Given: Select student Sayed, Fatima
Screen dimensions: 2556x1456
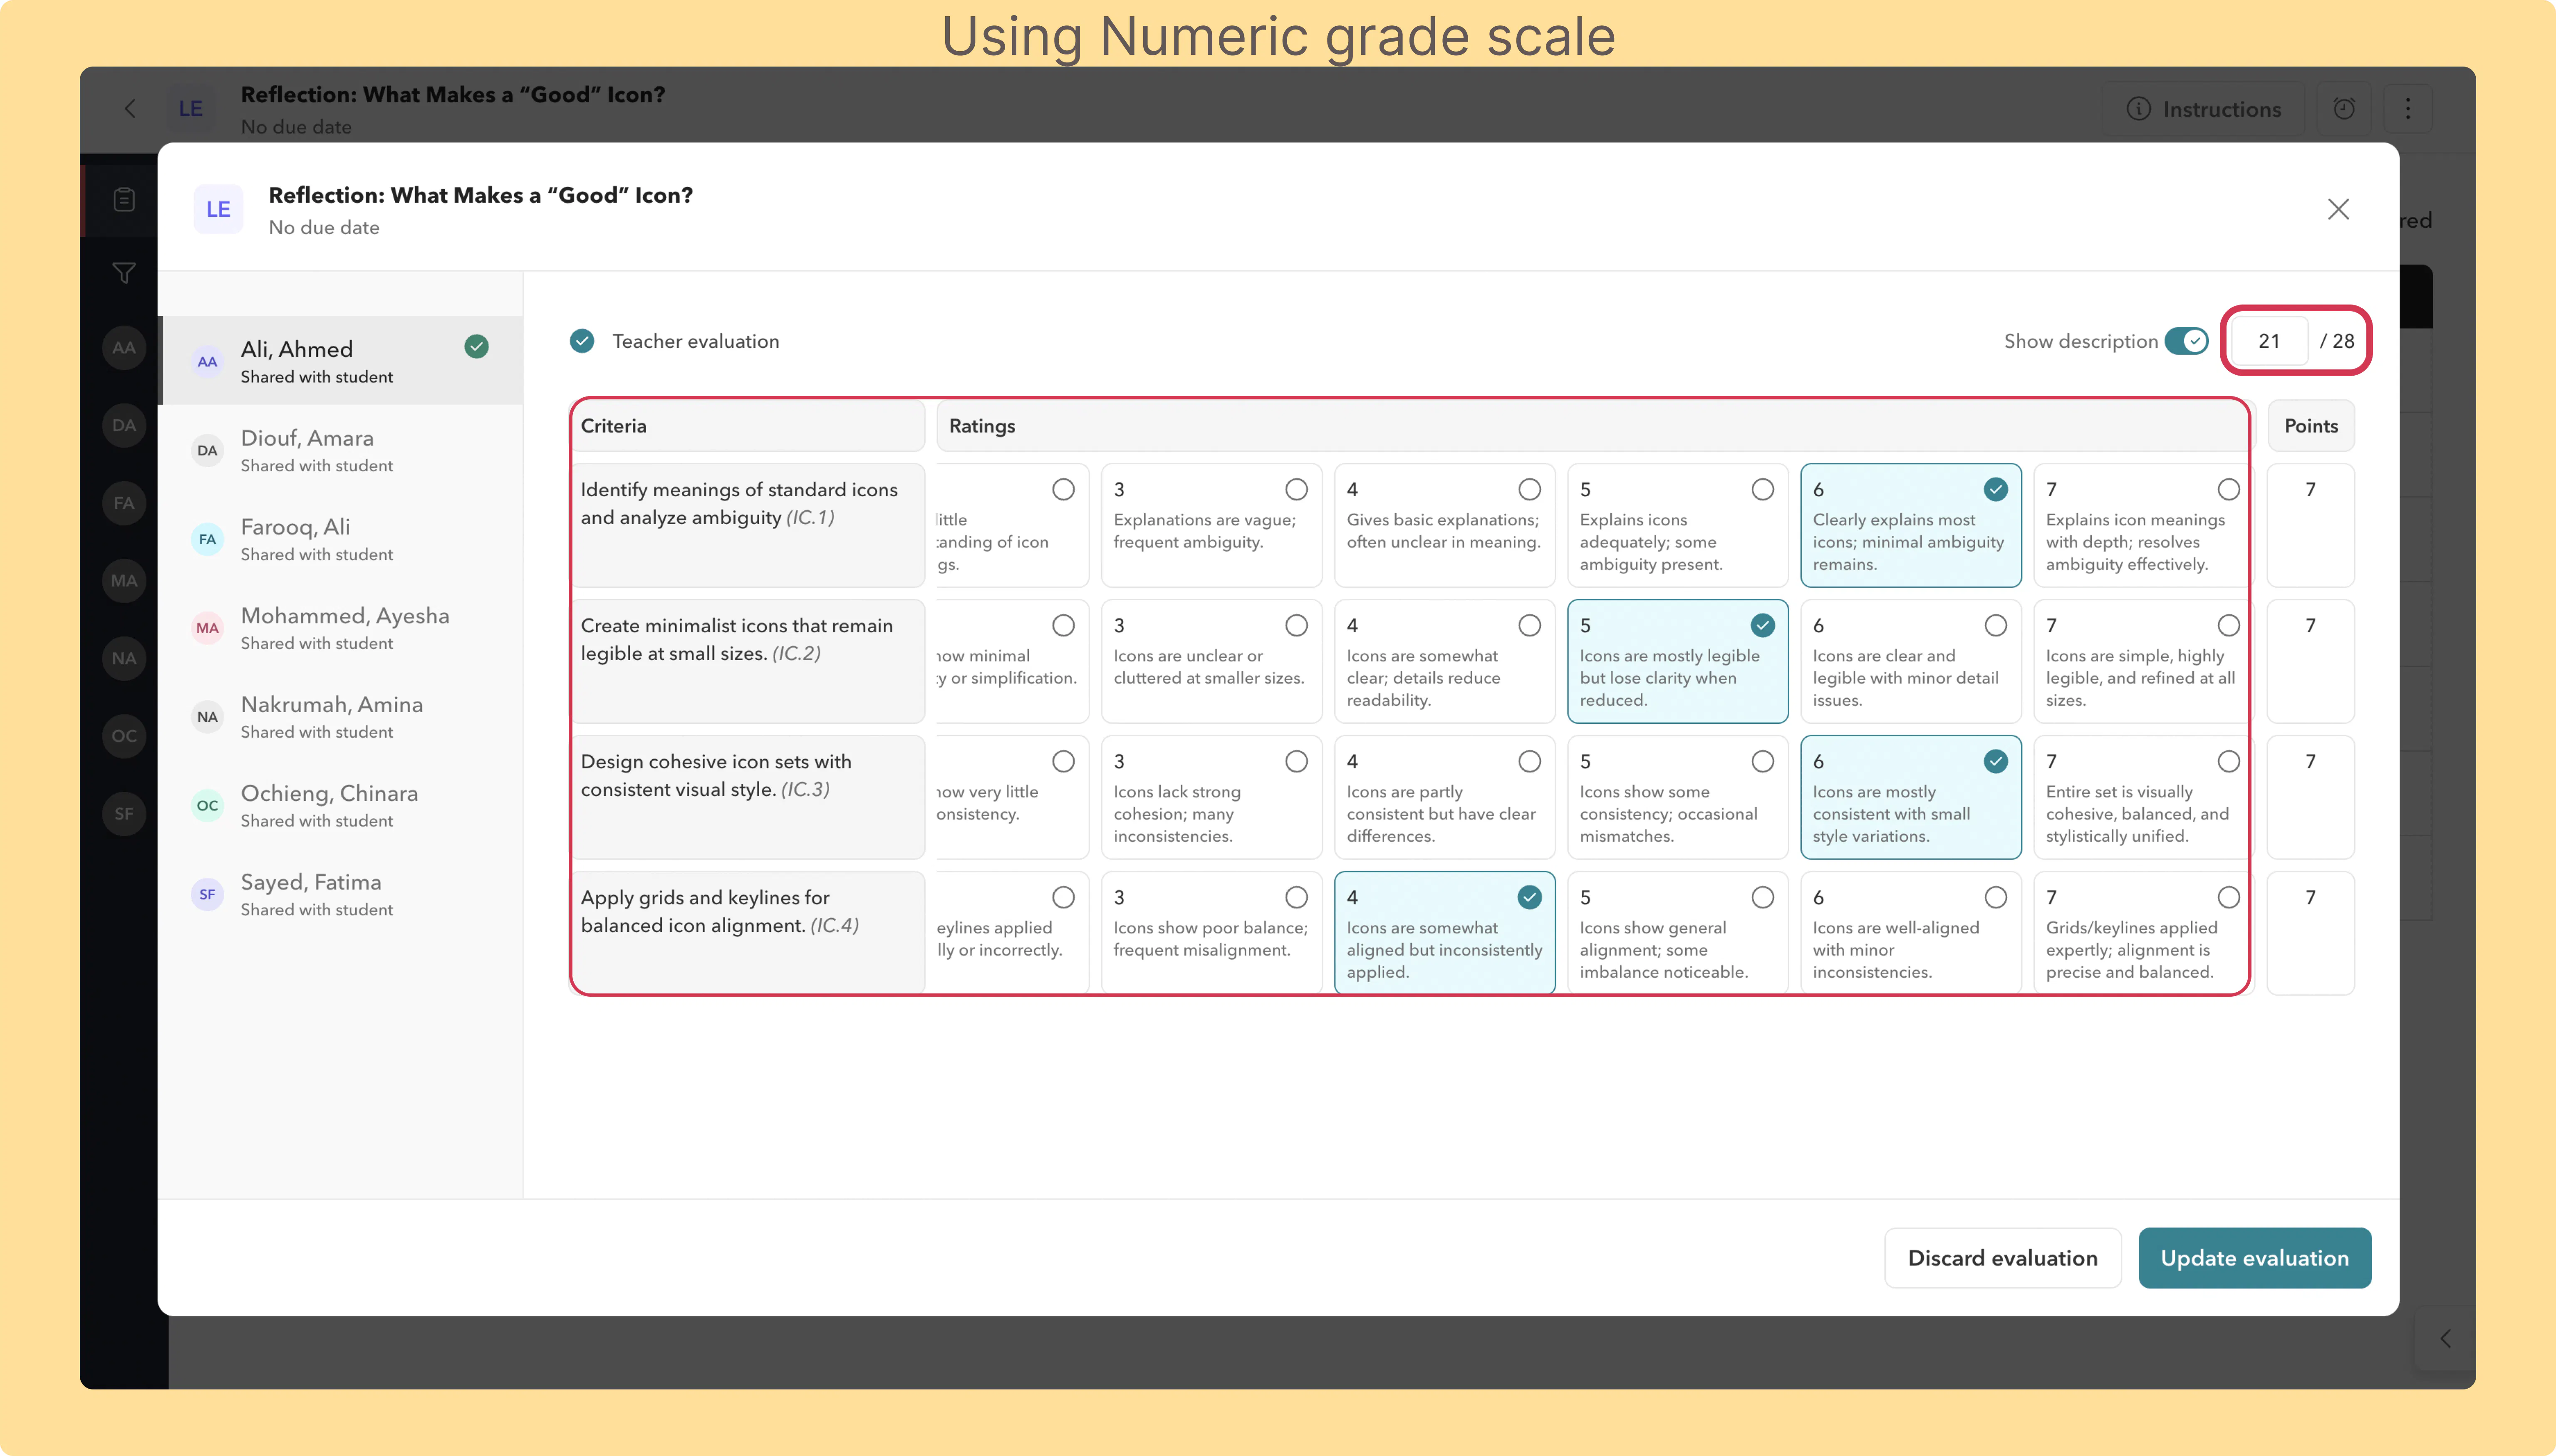Looking at the screenshot, I should tap(341, 894).
